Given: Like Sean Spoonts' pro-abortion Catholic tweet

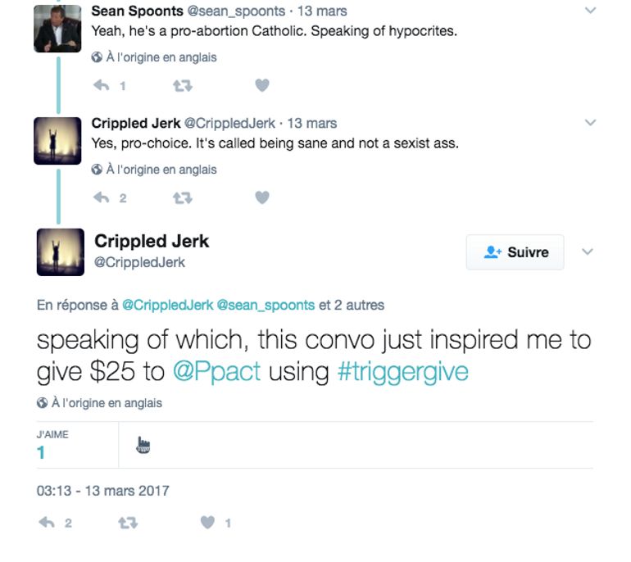Looking at the screenshot, I should 261,85.
